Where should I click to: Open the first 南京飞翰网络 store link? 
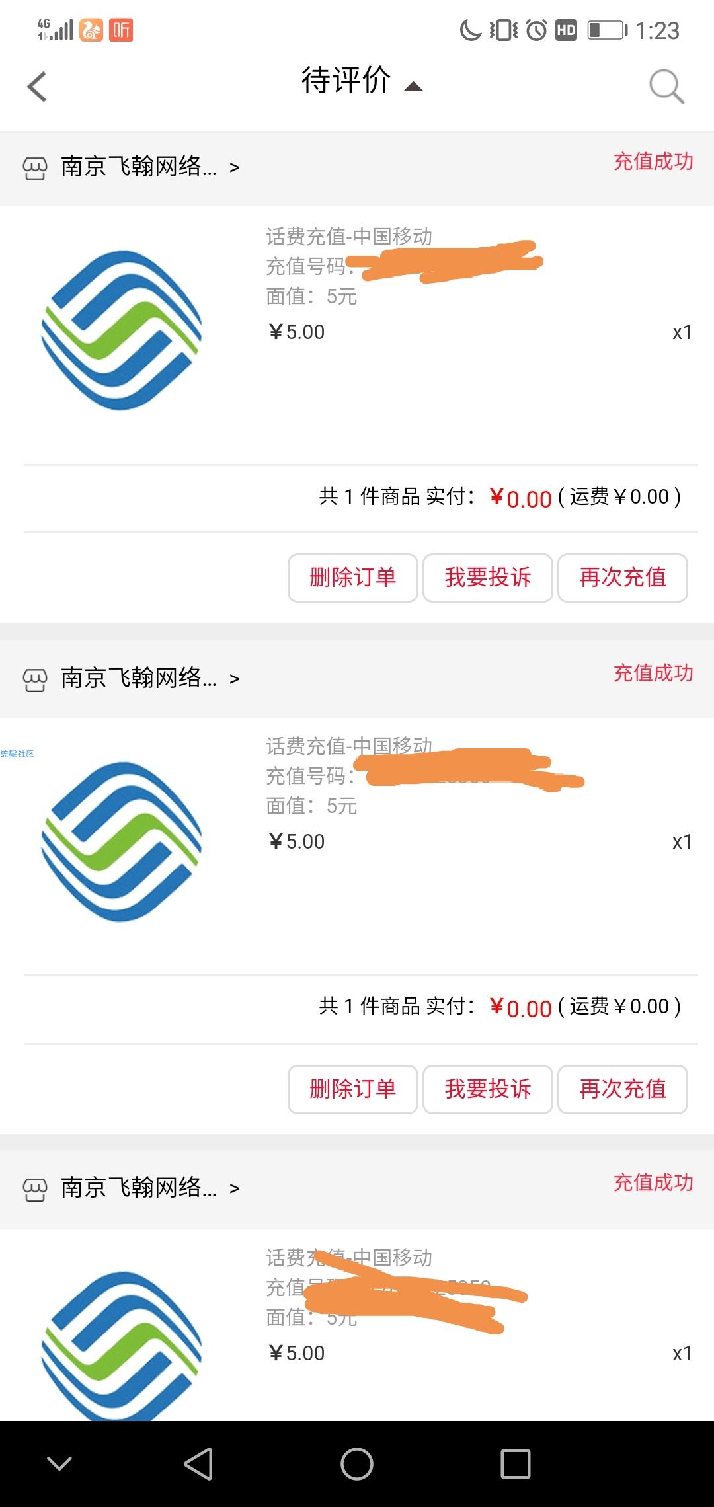[x=139, y=167]
